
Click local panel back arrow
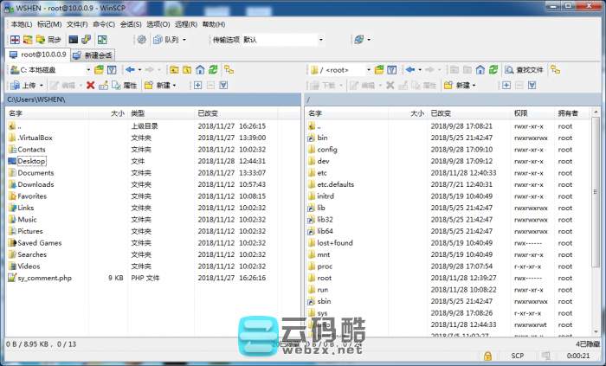click(130, 70)
